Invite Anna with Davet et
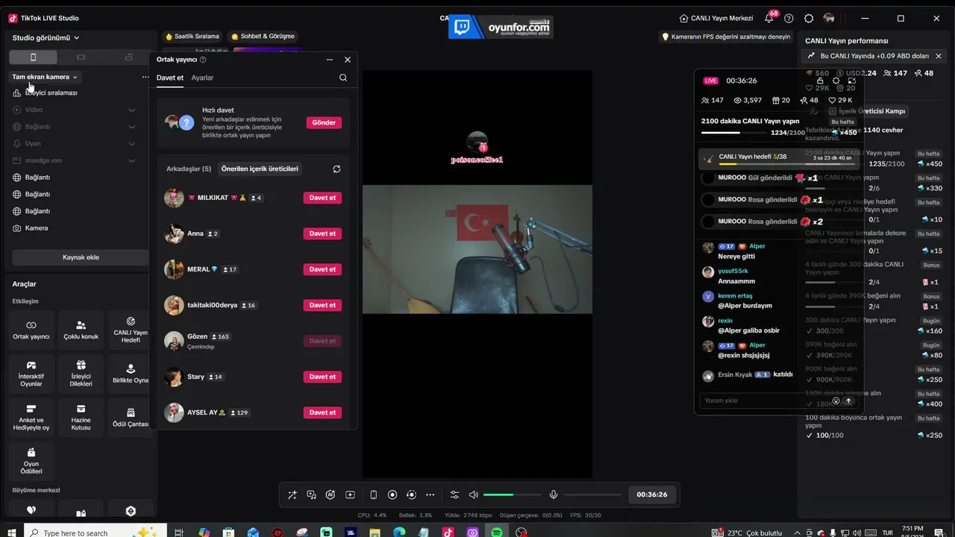Viewport: 955px width, 537px height. point(322,233)
